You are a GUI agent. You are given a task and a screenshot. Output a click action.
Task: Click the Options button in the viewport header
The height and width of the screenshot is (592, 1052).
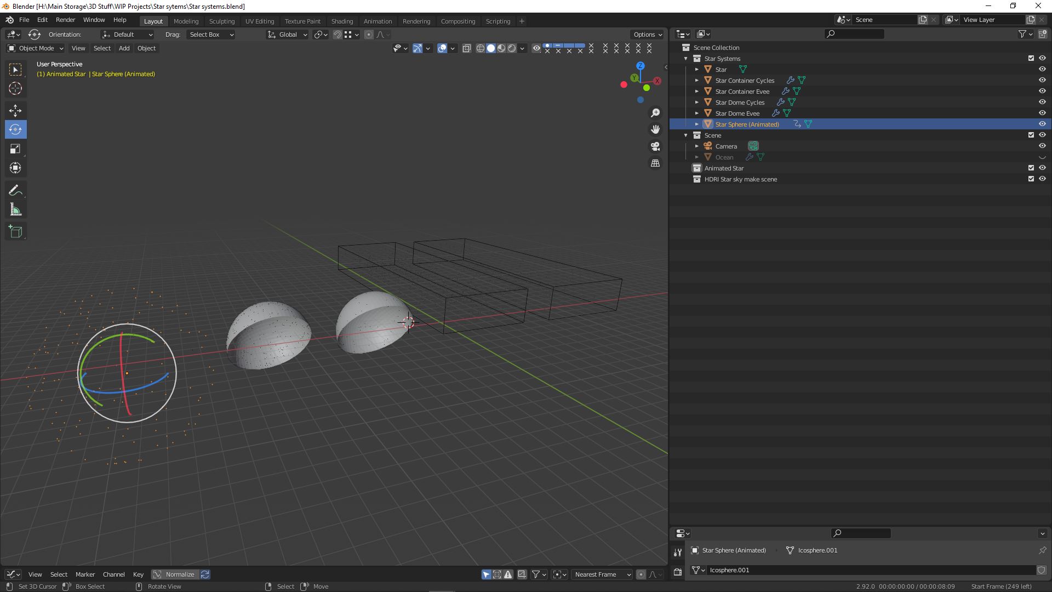tap(647, 35)
